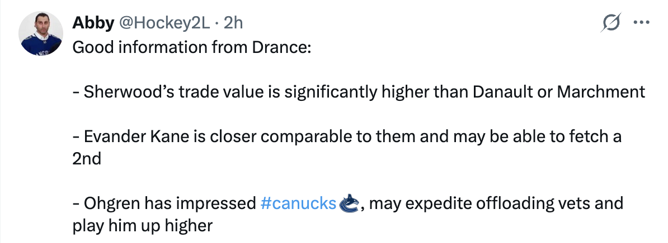This screenshot has width=668, height=243.
Task: Click the 2h timestamp
Action: coord(233,23)
